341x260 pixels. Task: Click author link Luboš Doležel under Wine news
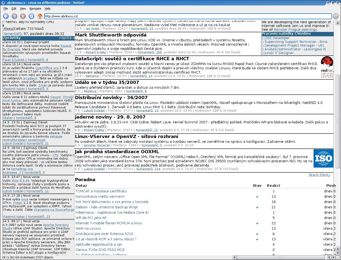(13, 191)
